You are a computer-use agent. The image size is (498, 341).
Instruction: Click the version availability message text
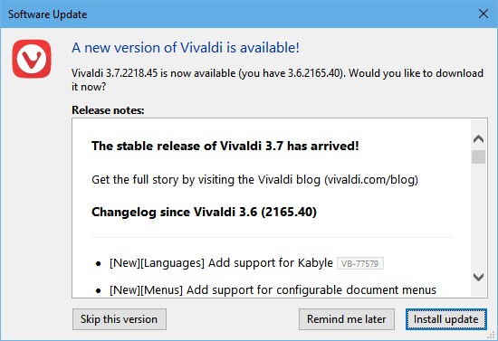[277, 80]
